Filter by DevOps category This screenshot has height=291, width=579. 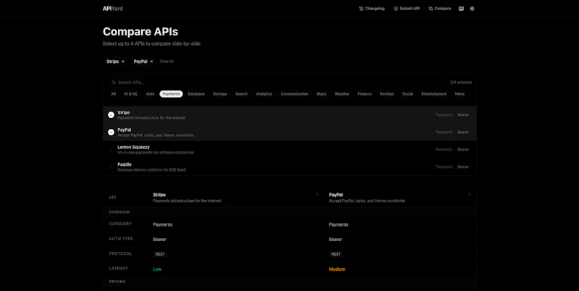(x=386, y=94)
